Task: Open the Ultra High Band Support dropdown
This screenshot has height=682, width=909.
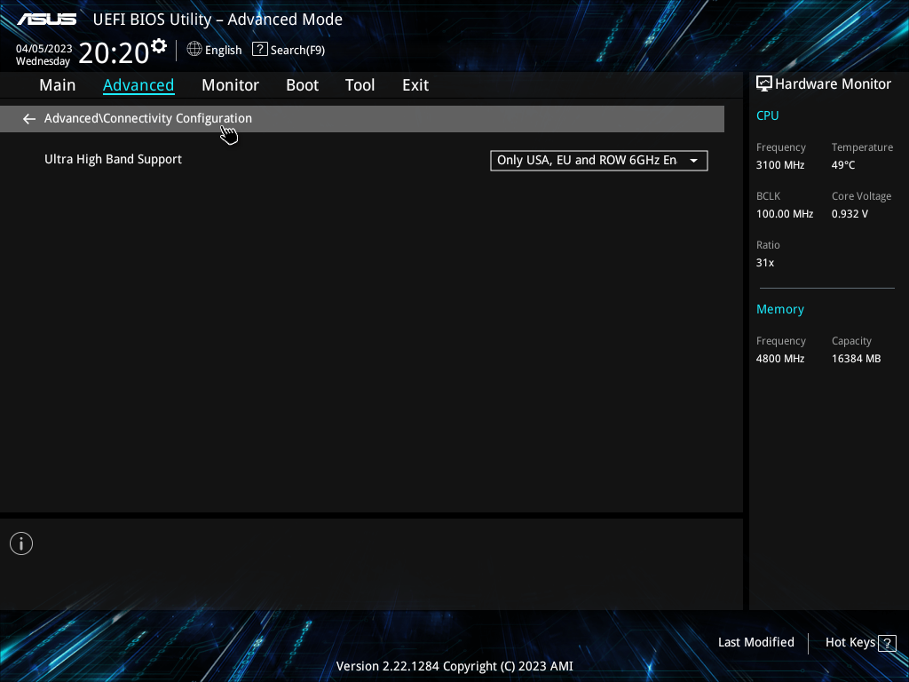Action: point(598,161)
